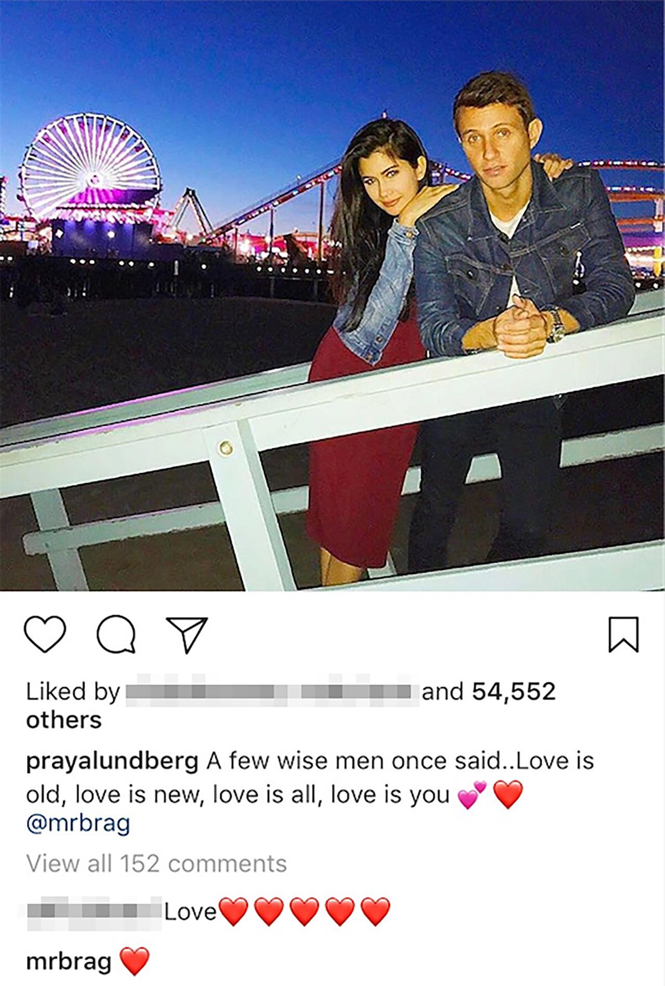Save the post with the bookmark icon
This screenshot has width=665, height=986.
click(623, 634)
